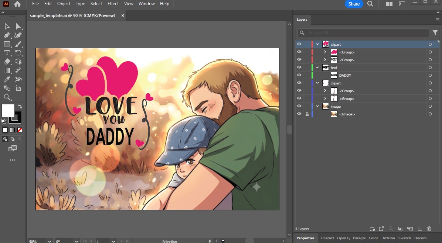The image size is (442, 243).
Task: Select the Rotate tool
Action: pyautogui.click(x=18, y=53)
